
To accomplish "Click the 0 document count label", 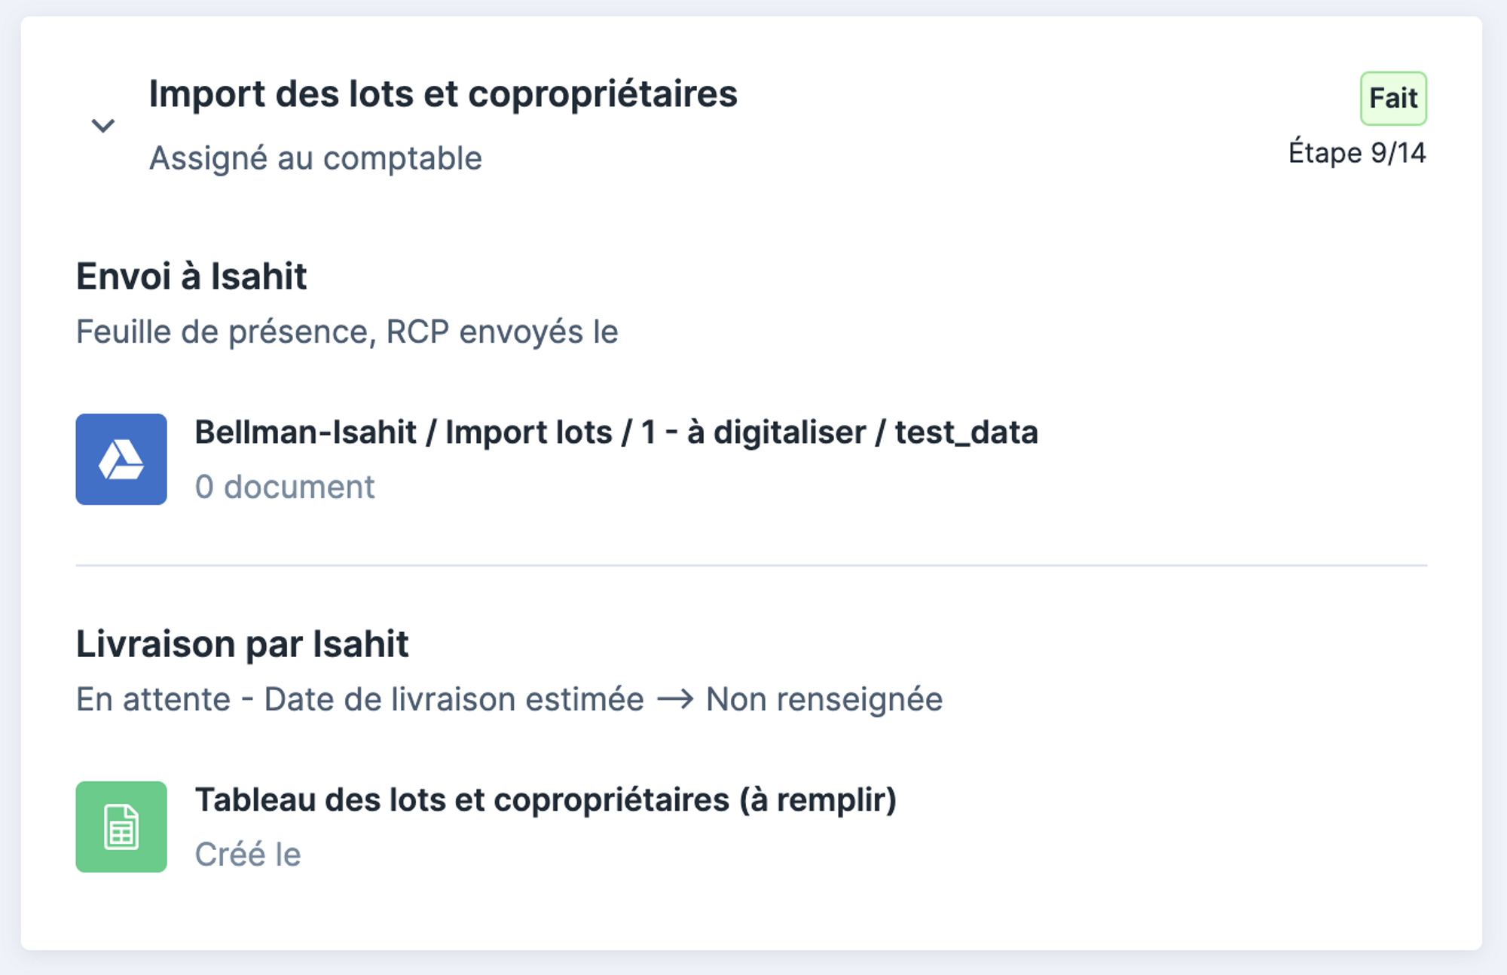I will [x=285, y=487].
